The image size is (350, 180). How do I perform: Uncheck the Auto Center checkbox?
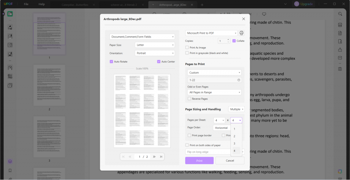click(159, 61)
